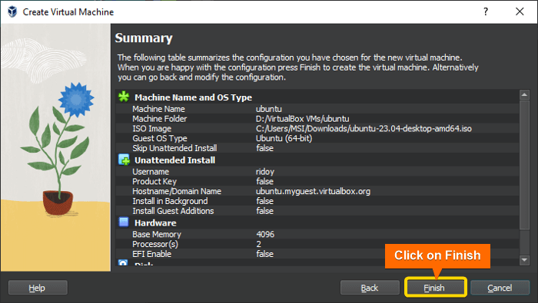Open Help for the wizard
The height and width of the screenshot is (303, 538).
(x=38, y=288)
